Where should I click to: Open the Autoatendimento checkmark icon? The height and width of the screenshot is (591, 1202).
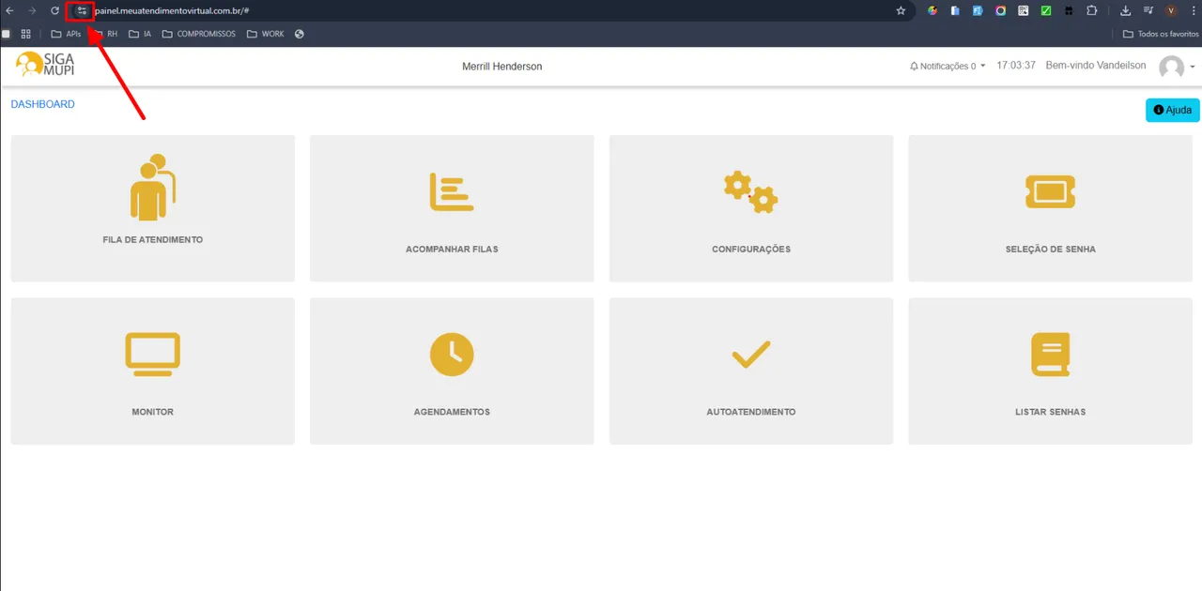(750, 355)
